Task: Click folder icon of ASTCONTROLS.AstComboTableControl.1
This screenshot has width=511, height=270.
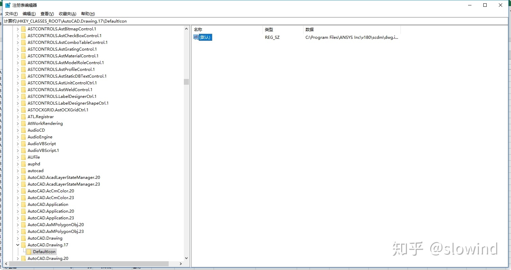Action: [x=23, y=43]
